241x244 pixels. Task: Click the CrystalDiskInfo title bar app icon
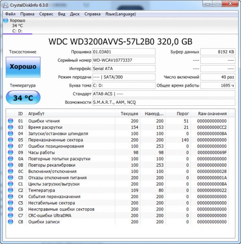(x=5, y=5)
